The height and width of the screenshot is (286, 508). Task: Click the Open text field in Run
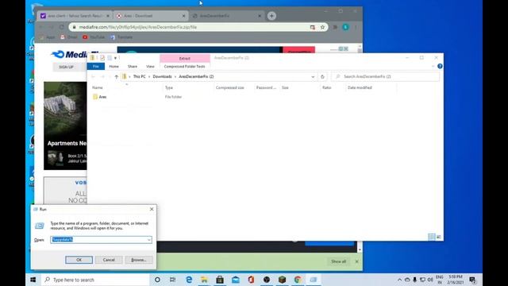tap(98, 240)
